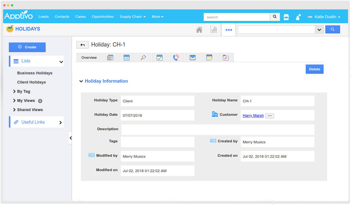Open Opportunities from the top navigation
352x205 pixels.
(103, 17)
